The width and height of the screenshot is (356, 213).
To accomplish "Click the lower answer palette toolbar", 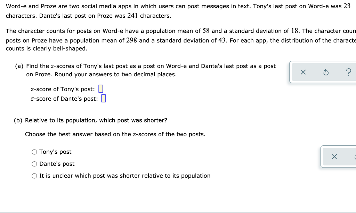I will [x=339, y=156].
